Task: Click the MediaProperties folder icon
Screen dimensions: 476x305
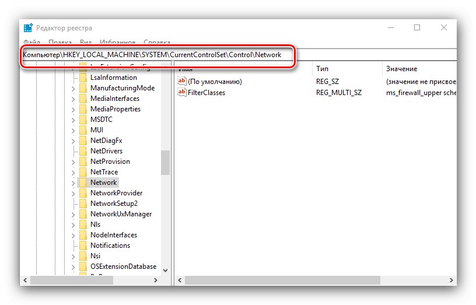Action: coord(83,109)
